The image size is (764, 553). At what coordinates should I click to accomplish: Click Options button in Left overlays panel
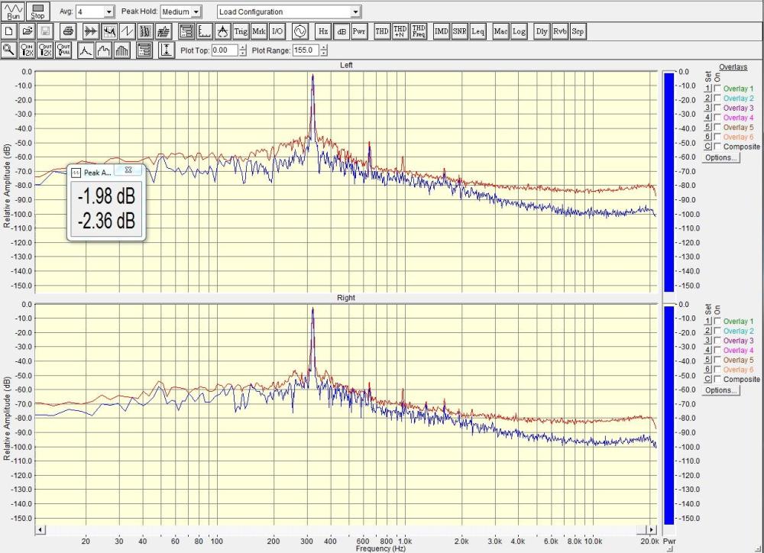(721, 157)
